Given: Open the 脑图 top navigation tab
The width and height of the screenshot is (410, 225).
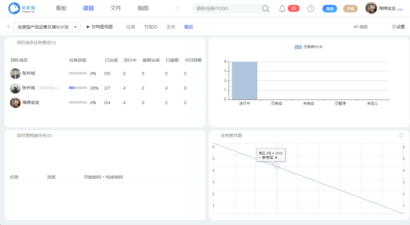Looking at the screenshot, I should 143,8.
